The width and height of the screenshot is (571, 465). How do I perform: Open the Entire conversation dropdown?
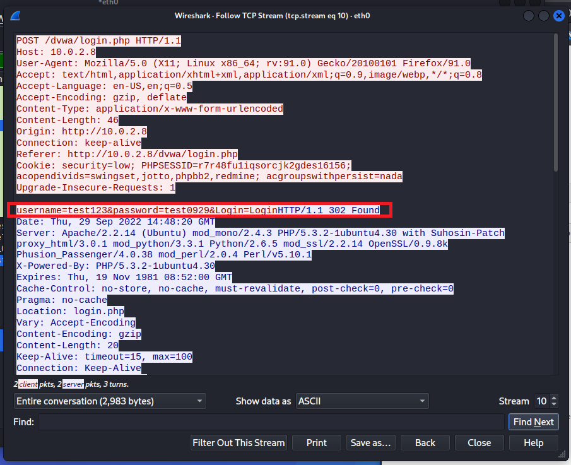click(x=110, y=401)
